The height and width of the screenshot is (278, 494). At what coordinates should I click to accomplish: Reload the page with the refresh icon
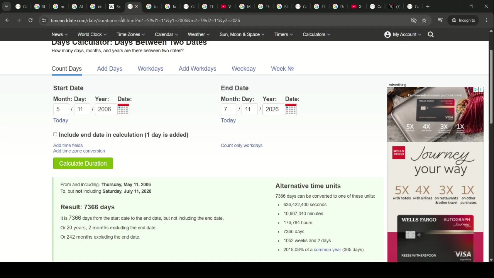pos(30,20)
